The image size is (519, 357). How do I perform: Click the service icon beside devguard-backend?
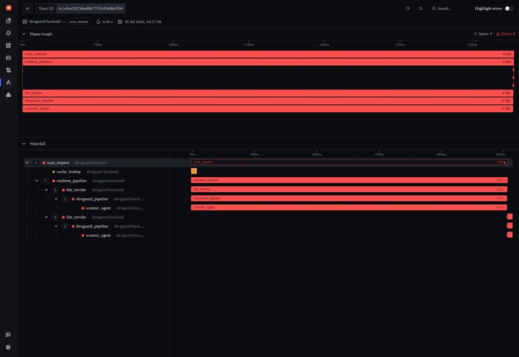point(25,21)
